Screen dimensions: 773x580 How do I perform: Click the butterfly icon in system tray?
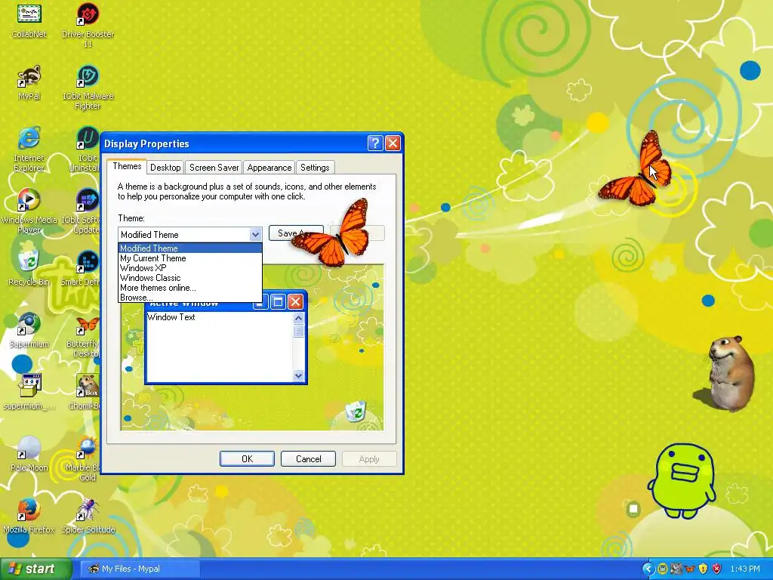(x=689, y=569)
